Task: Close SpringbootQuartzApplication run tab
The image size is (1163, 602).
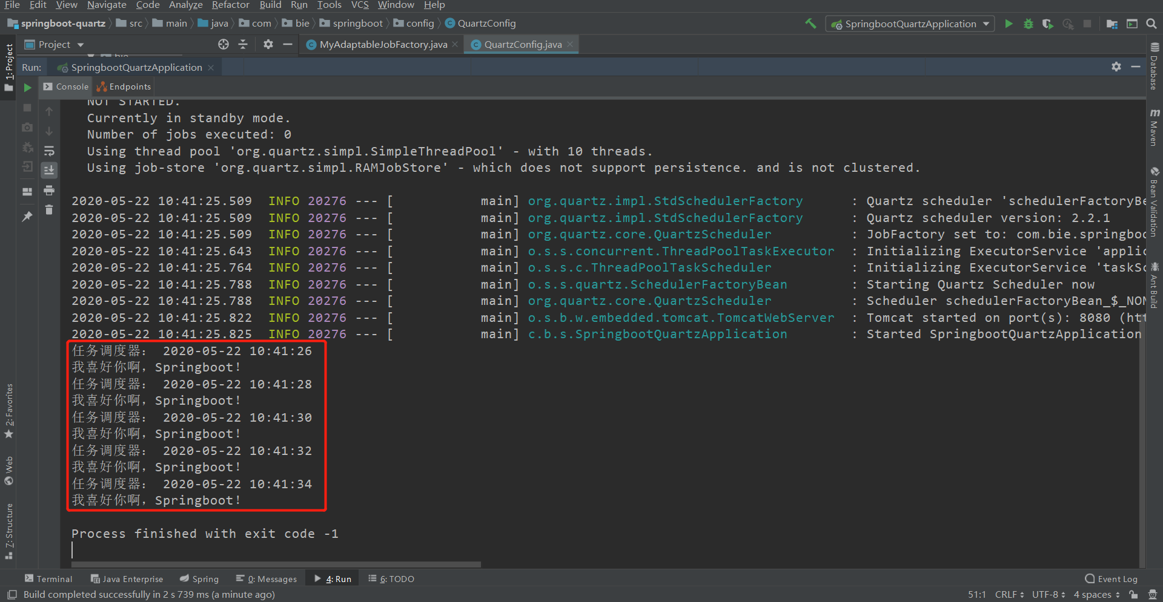Action: tap(211, 67)
